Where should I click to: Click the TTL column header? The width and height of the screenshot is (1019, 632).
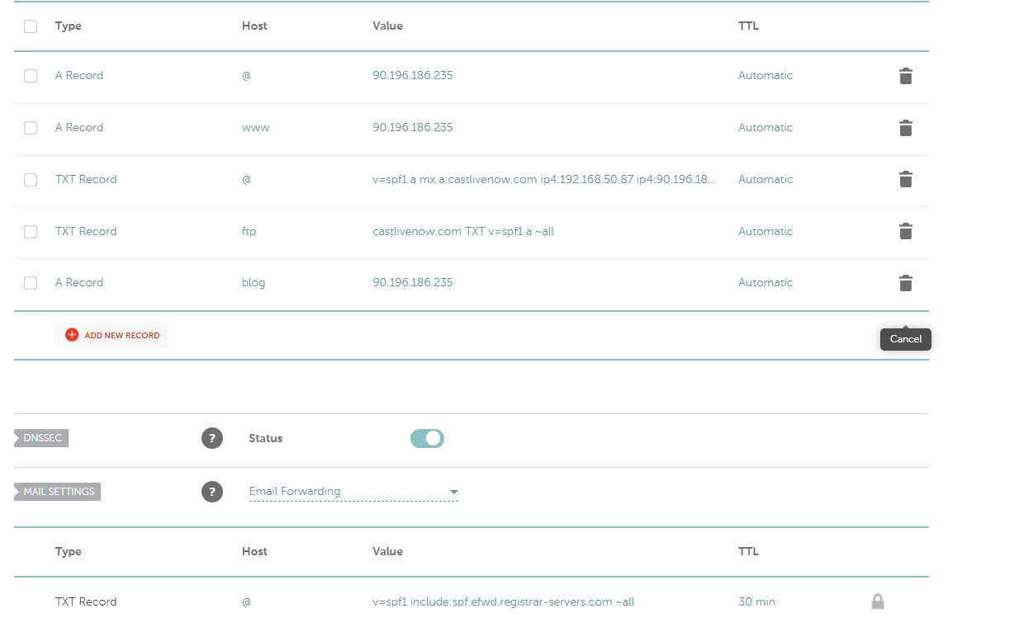pos(748,26)
